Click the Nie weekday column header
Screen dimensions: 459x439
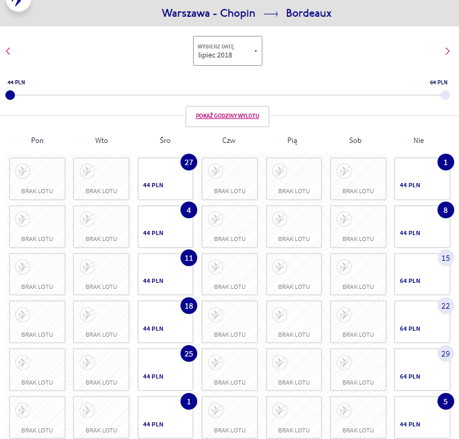[x=418, y=141]
